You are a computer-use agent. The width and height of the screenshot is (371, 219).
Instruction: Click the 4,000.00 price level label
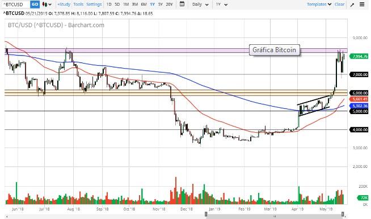pyautogui.click(x=359, y=130)
